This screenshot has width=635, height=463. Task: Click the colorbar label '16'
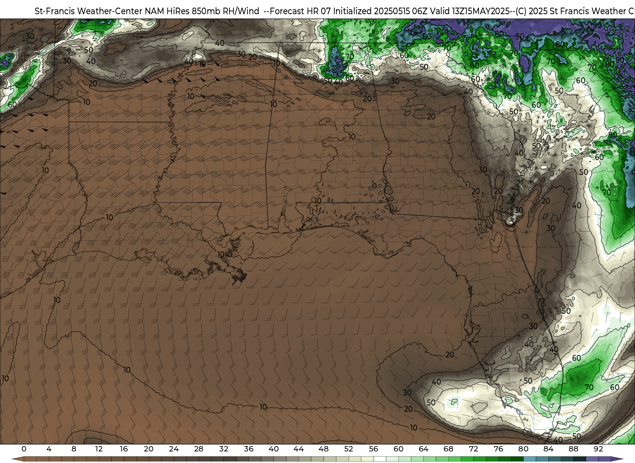[124, 449]
